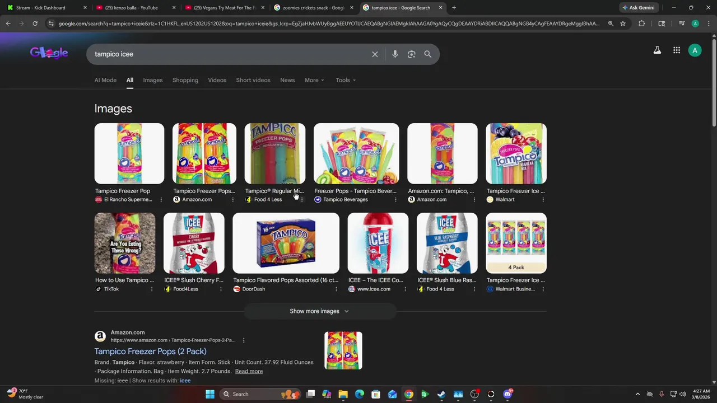
Task: Open three-dot menu for DoorDash image result
Action: 336,289
